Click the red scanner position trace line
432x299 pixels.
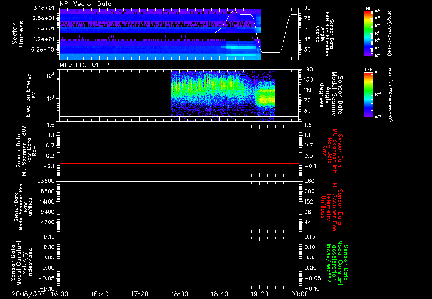pyautogui.click(x=179, y=215)
